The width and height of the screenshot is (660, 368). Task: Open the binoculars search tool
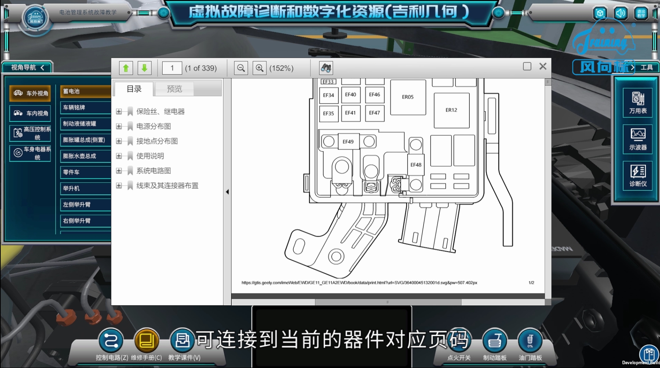coord(326,68)
